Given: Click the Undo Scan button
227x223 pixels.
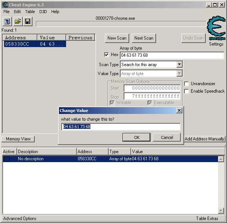Looking at the screenshot, I should pos(193,38).
